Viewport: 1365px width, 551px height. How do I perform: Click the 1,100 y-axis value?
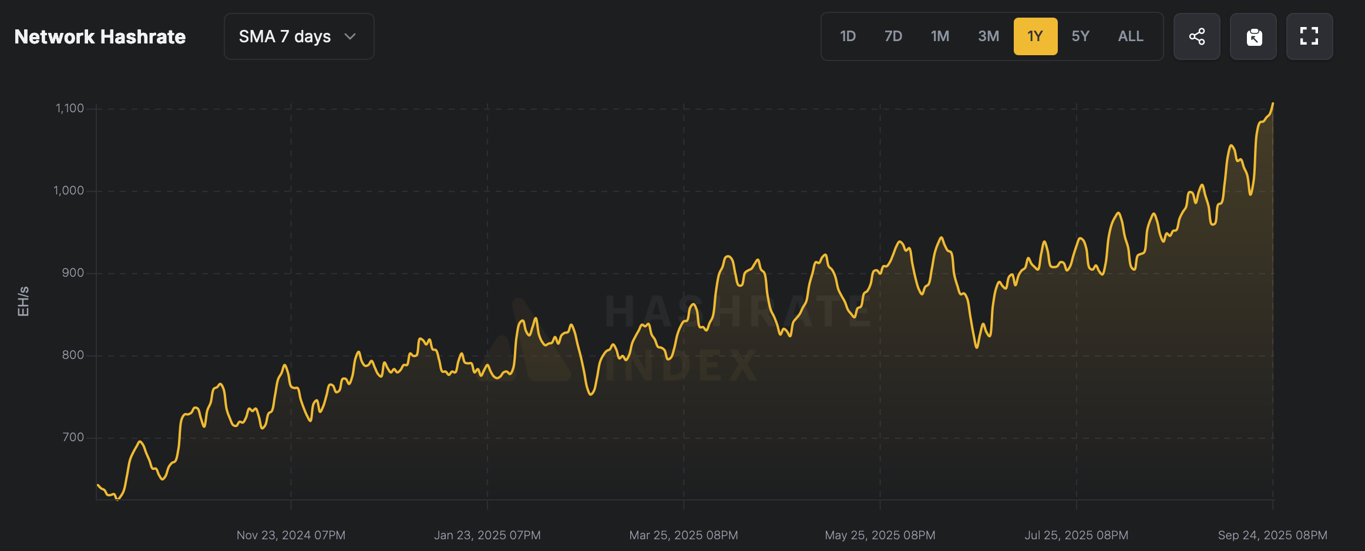click(x=70, y=108)
